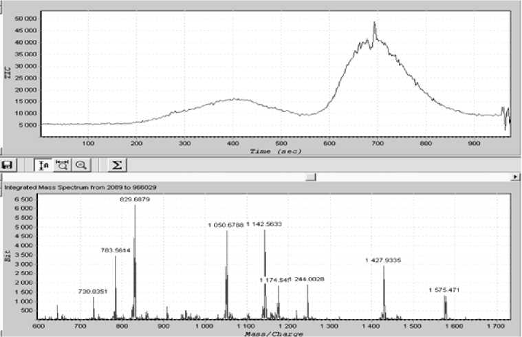
Task: Click the Sigma sum spectrum button
Action: click(x=117, y=165)
